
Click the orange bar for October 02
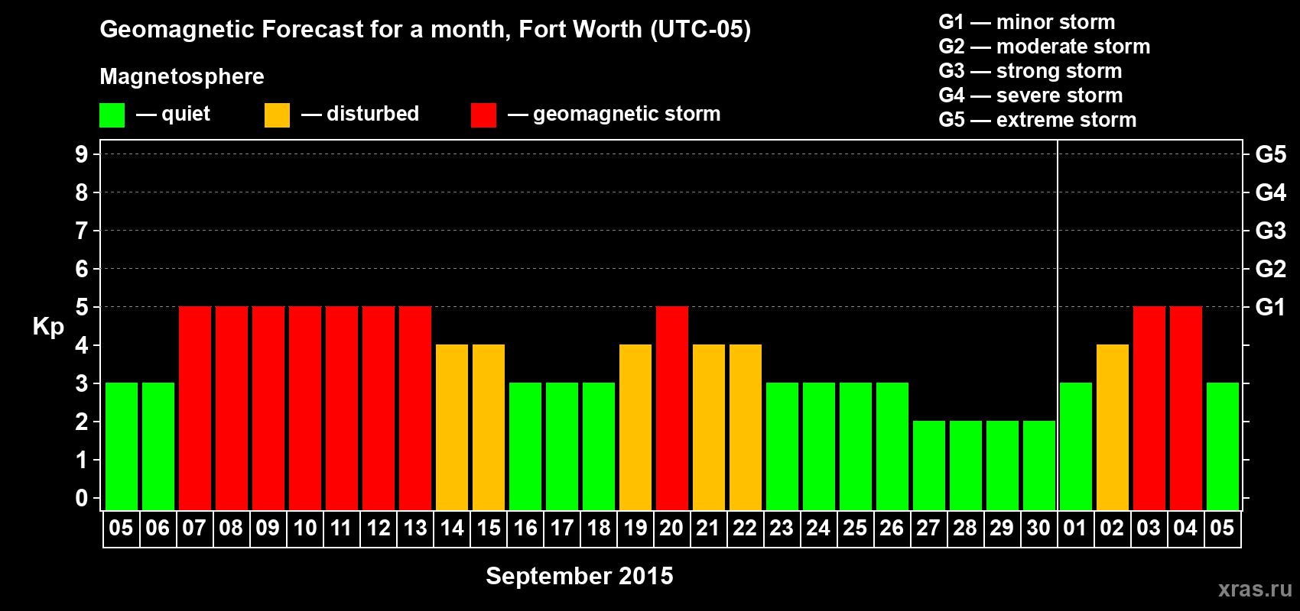click(x=1113, y=427)
